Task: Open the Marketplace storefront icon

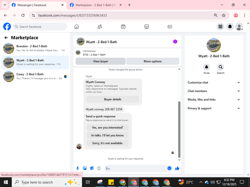Action: coord(146,26)
